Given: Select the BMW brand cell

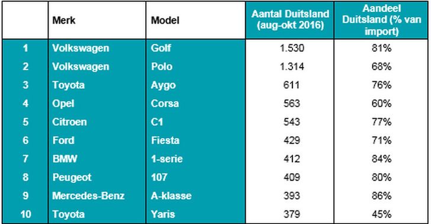Looking at the screenshot, I should (97, 159).
